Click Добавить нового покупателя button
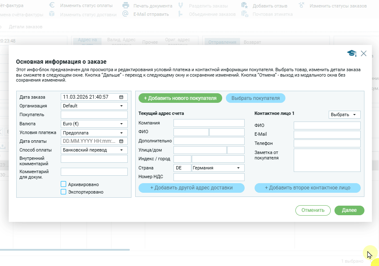This screenshot has height=266, width=379. (180, 98)
